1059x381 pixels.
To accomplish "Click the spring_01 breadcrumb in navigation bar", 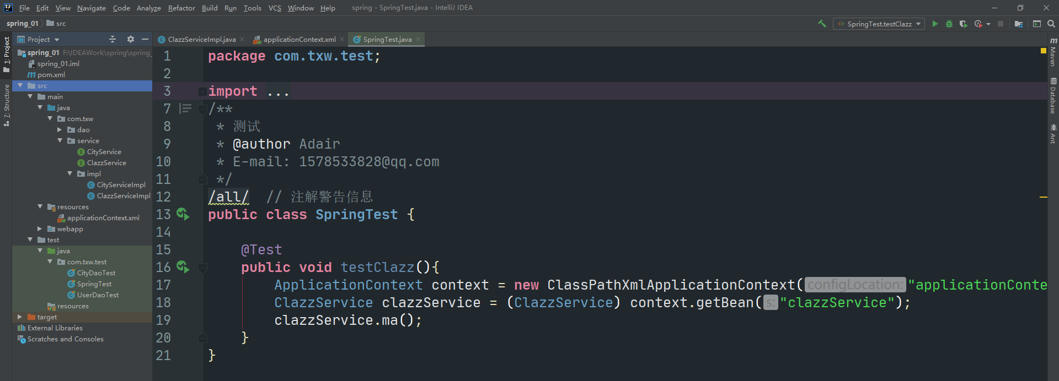I will pyautogui.click(x=22, y=24).
